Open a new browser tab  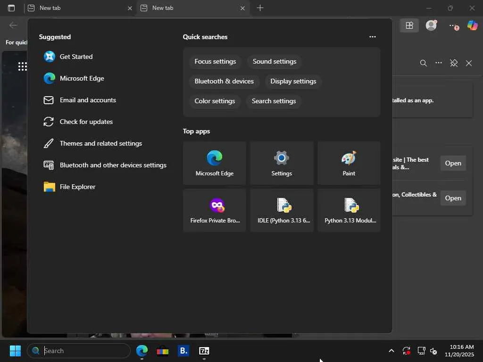(x=260, y=8)
